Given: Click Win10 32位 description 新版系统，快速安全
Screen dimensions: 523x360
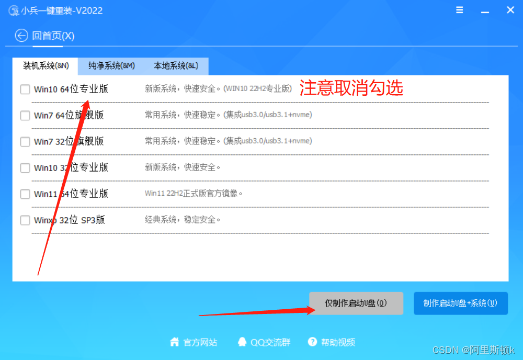Looking at the screenshot, I should 183,167.
